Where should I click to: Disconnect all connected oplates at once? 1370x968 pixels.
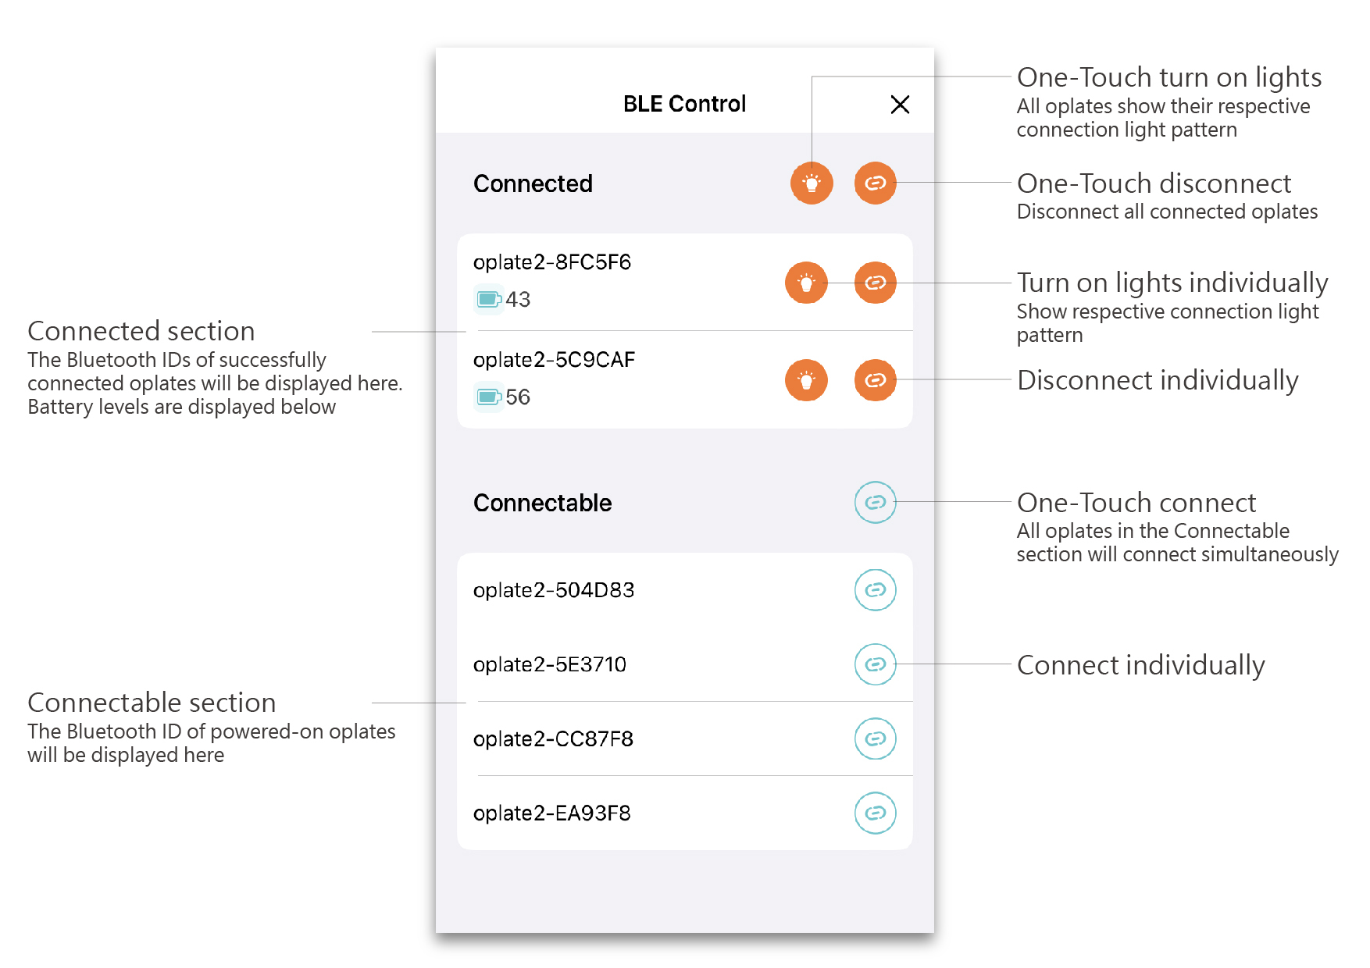point(875,183)
